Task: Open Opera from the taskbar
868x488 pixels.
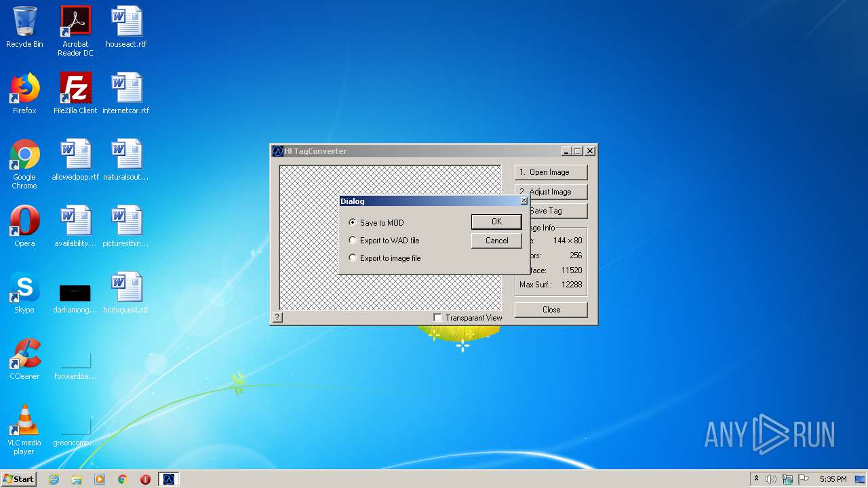Action: pyautogui.click(x=145, y=479)
